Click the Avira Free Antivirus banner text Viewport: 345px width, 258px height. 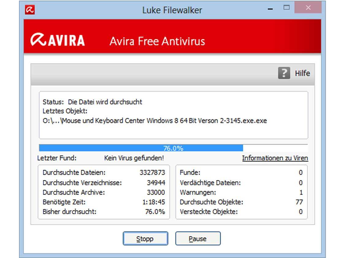pyautogui.click(x=157, y=41)
